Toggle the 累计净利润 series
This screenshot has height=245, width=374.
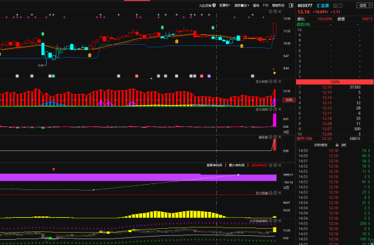coord(236,165)
